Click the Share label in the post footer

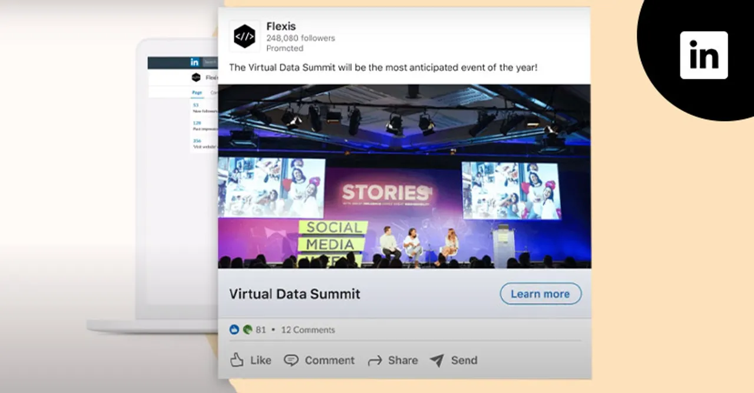click(x=403, y=361)
